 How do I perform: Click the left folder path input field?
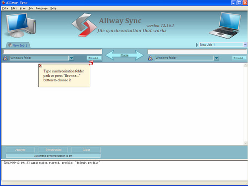coord(52,52)
